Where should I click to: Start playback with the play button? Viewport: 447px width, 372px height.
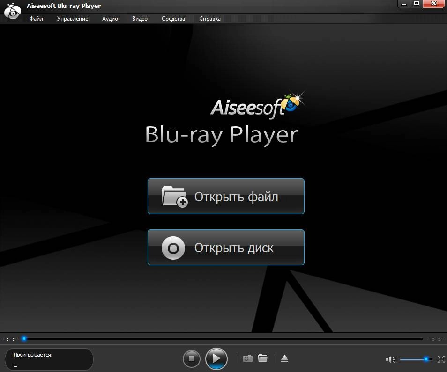pos(216,358)
